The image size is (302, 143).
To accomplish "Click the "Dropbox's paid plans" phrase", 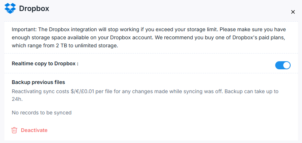I will [x=259, y=38].
